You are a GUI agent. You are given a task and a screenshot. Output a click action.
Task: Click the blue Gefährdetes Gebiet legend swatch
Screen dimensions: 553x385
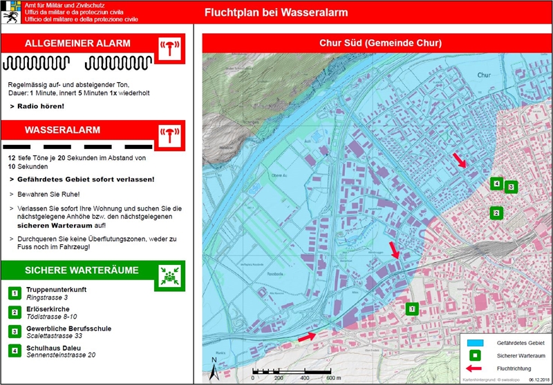[x=475, y=342]
